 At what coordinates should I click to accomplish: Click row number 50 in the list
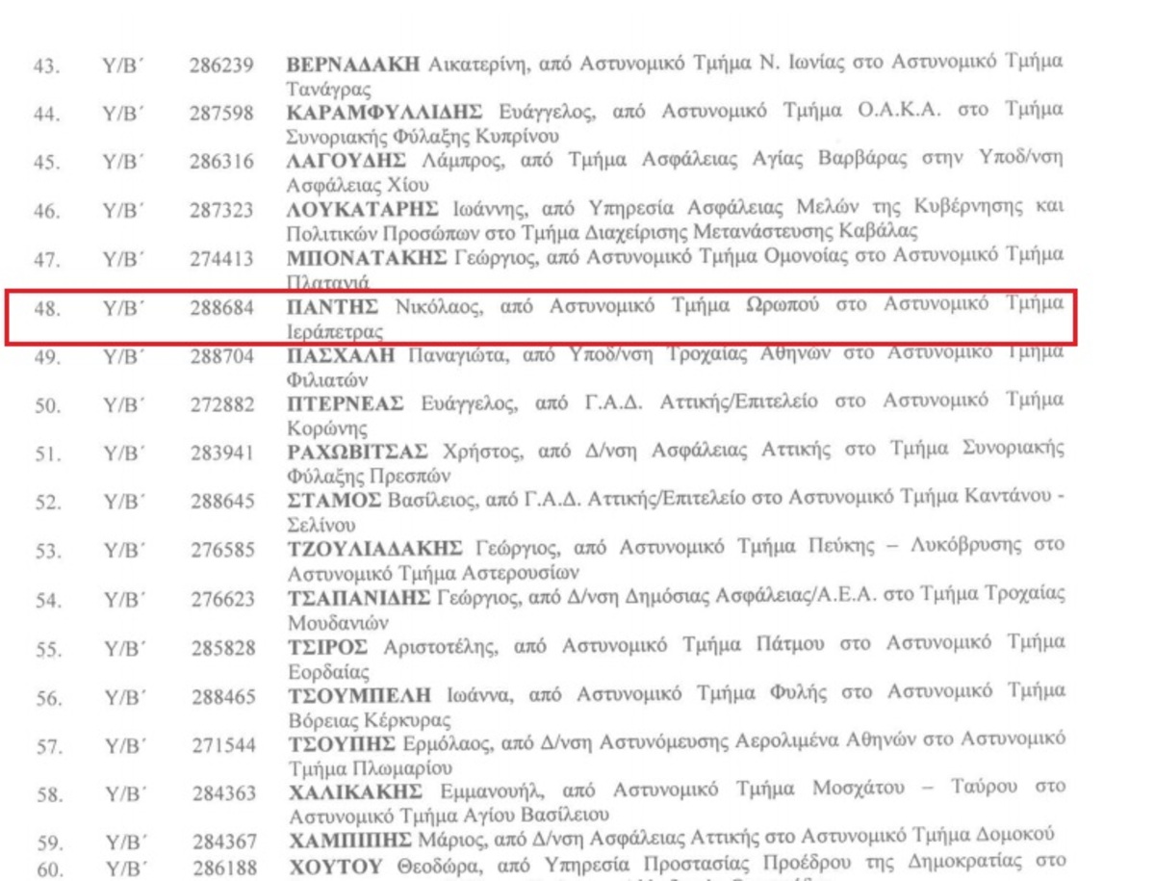coord(47,404)
